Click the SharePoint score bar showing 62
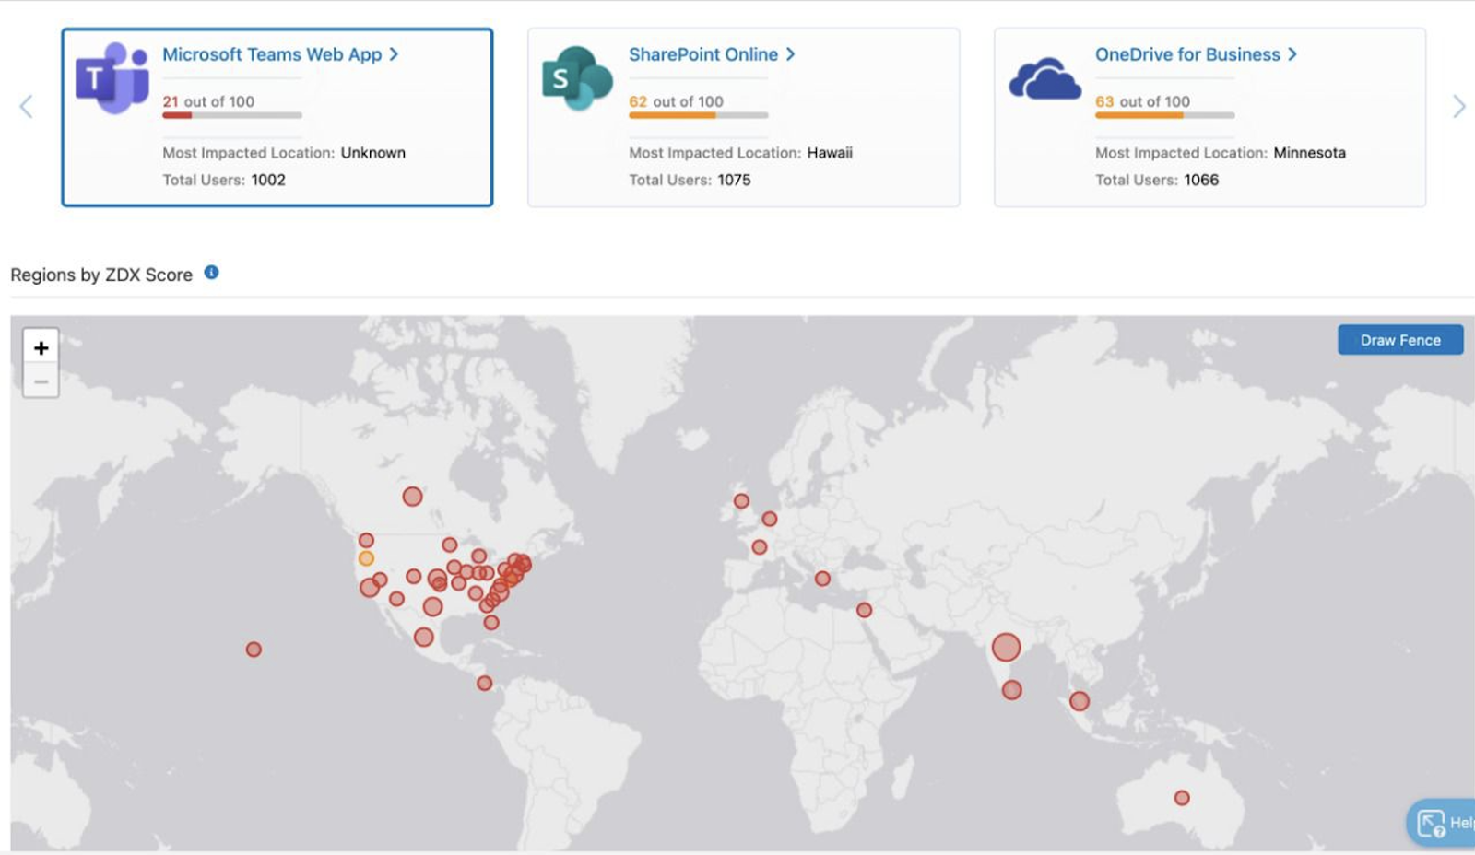 699,115
